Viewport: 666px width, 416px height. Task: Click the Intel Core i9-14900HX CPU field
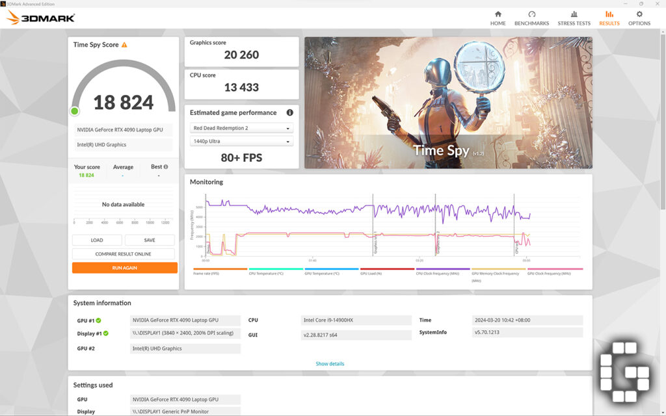click(x=356, y=320)
